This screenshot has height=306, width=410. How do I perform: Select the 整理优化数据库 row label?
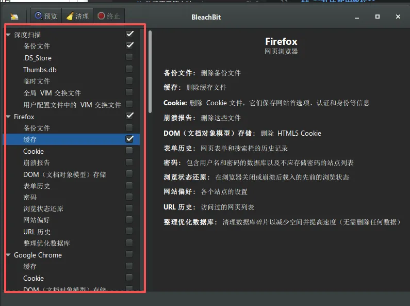46,243
